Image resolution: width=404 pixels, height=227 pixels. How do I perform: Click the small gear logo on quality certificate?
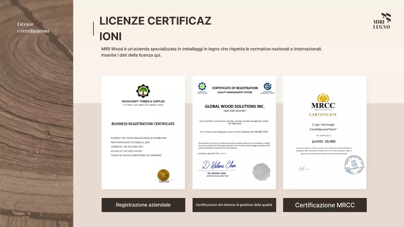tap(202, 86)
